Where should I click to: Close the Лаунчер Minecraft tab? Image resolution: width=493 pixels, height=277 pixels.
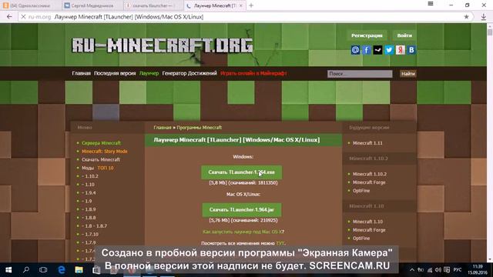click(241, 5)
